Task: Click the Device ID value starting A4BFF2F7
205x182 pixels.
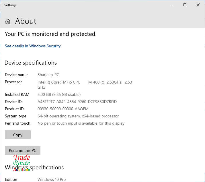Action: (77, 102)
